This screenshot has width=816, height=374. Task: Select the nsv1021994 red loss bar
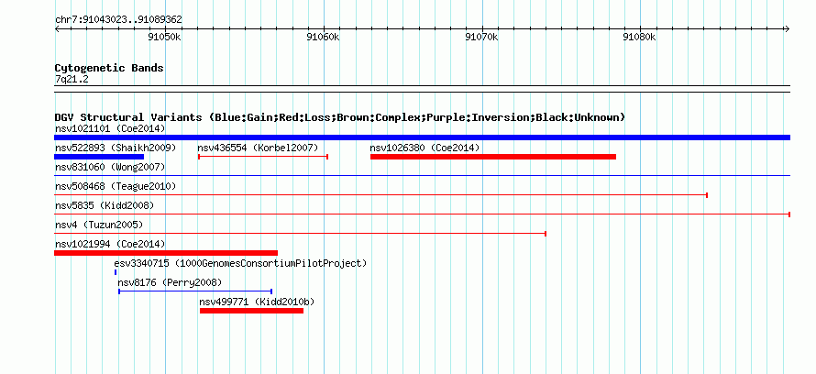coord(166,253)
